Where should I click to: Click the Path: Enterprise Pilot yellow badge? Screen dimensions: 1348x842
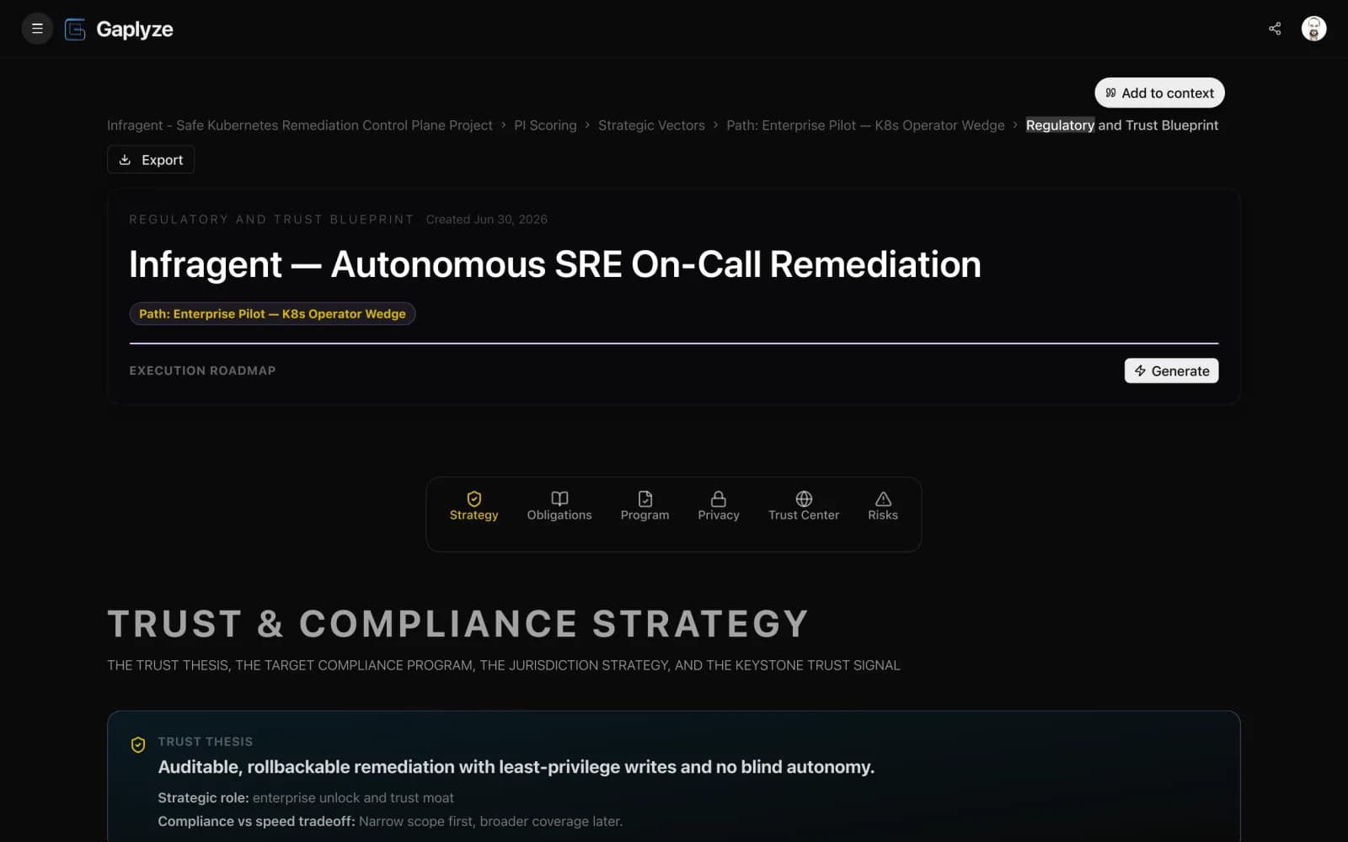pos(272,313)
